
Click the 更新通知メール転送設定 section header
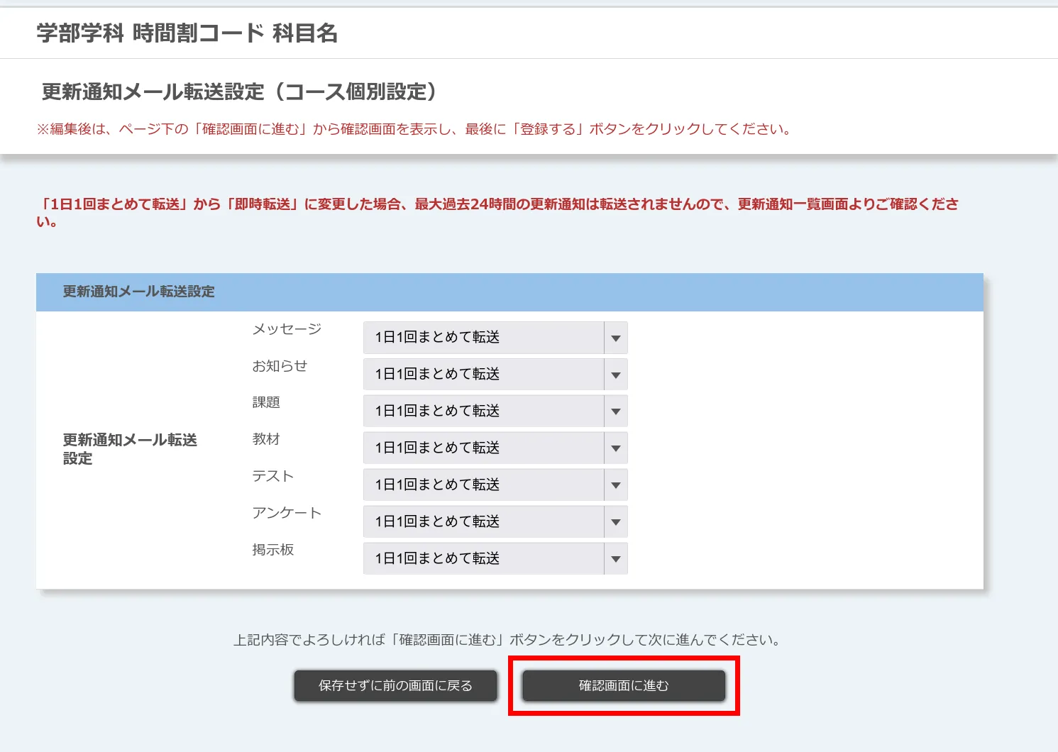click(138, 292)
